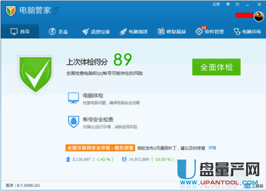Close the 电脑管家 window

259,5
